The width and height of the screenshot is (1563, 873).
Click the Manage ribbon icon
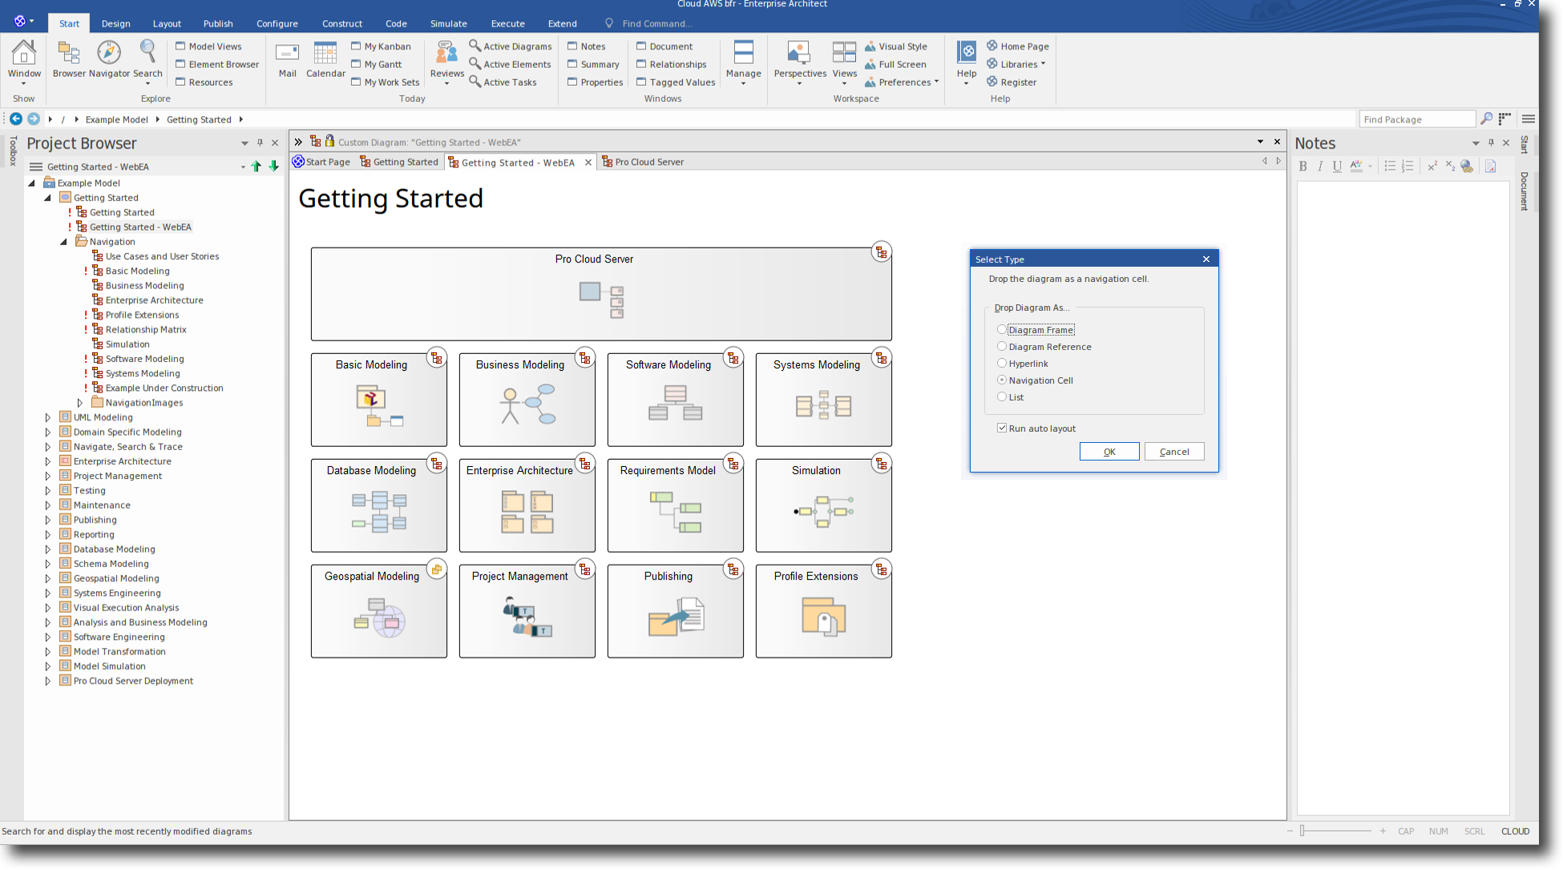(743, 54)
